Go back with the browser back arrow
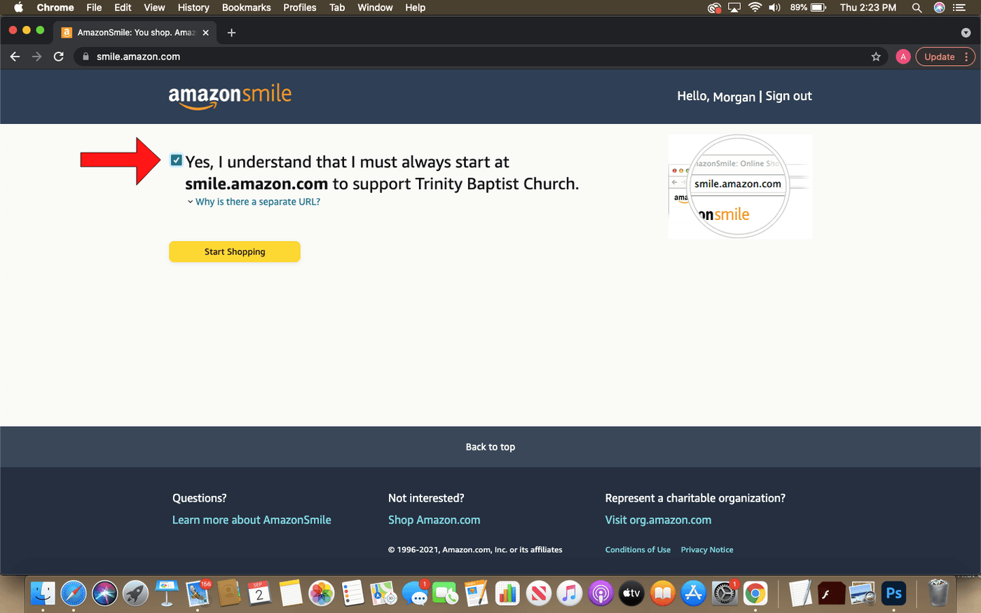This screenshot has width=981, height=613. [15, 57]
